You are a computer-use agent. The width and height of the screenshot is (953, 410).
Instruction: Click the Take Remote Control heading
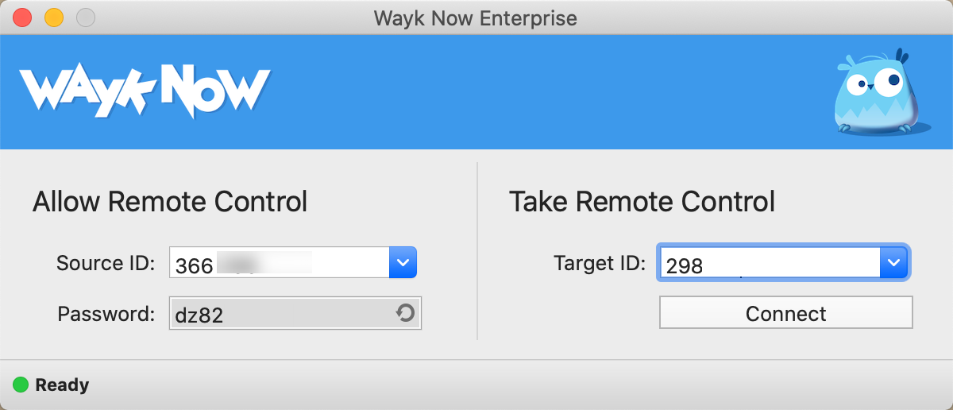coord(642,202)
